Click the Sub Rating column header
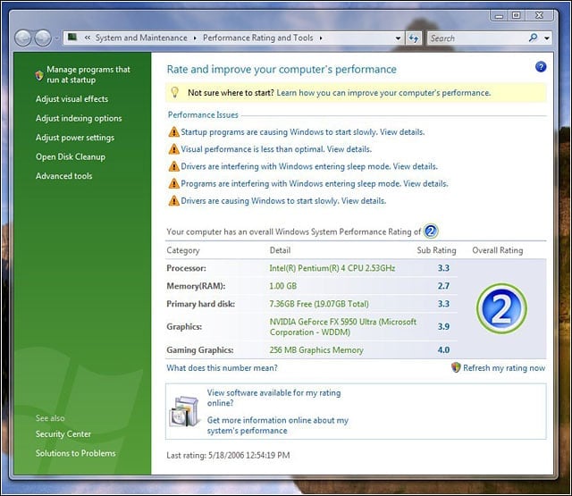Viewport: 572px width, 496px height. [436, 250]
